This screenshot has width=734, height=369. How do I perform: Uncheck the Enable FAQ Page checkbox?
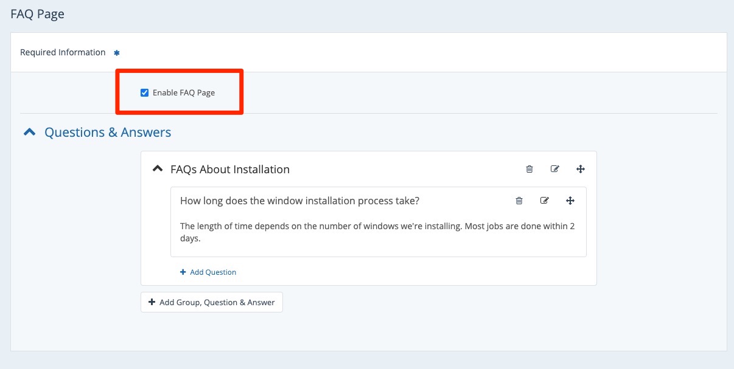coord(144,93)
